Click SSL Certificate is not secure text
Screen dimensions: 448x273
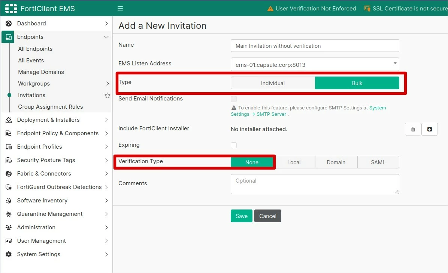point(410,9)
